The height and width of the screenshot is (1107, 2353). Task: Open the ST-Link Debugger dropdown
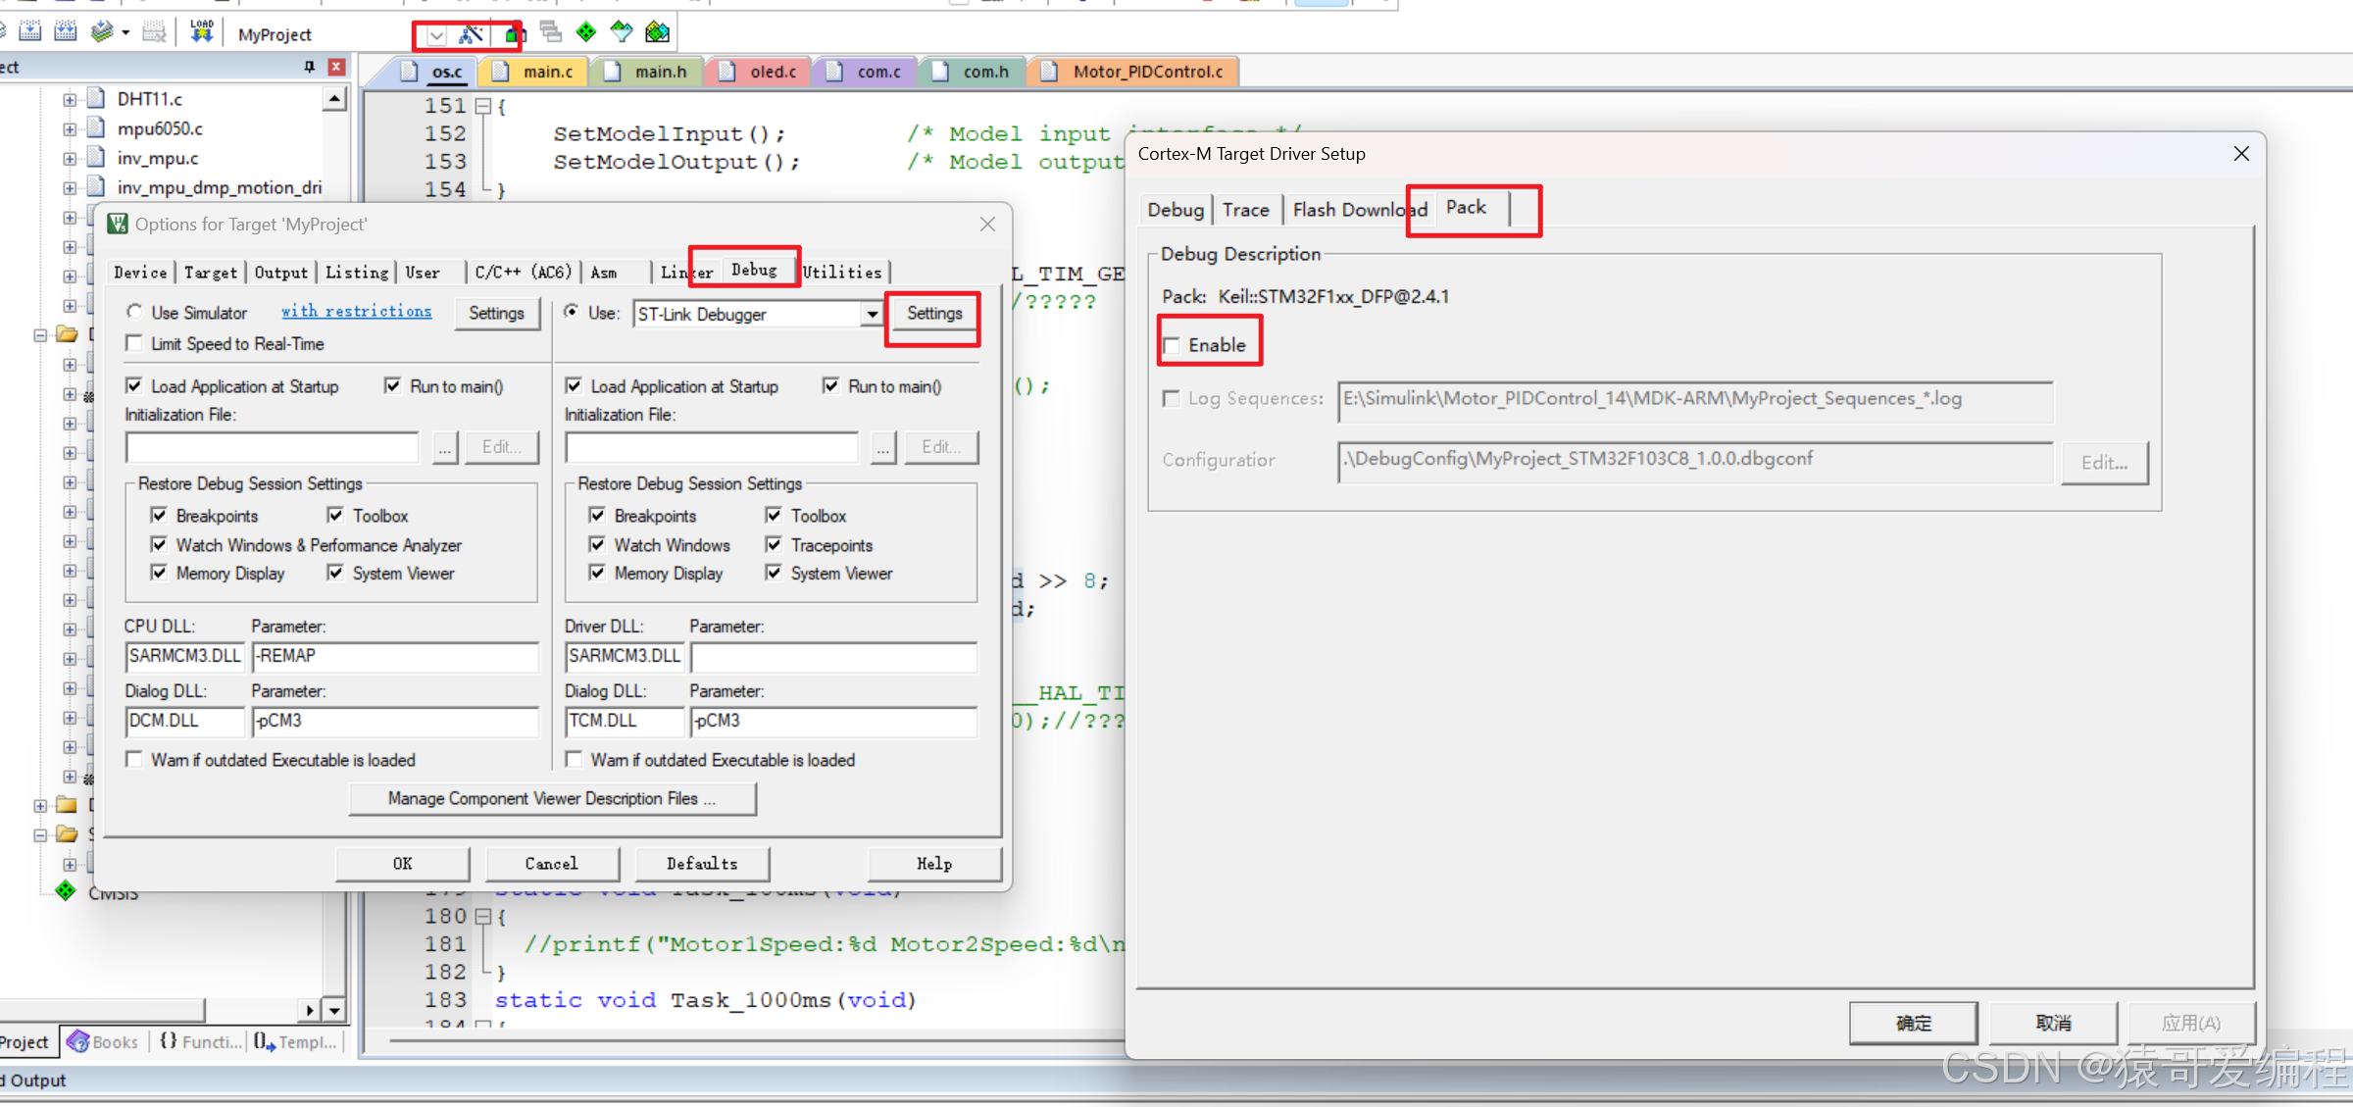[x=871, y=314]
